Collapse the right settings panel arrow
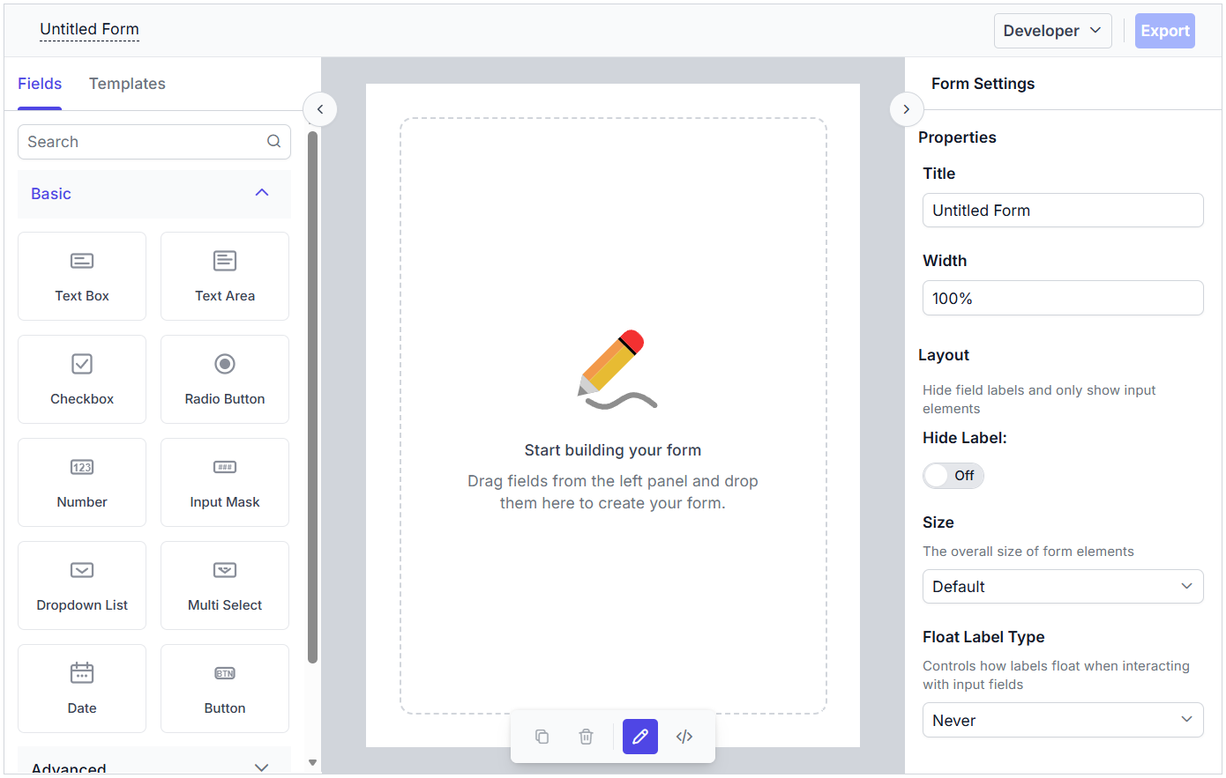 (x=906, y=109)
